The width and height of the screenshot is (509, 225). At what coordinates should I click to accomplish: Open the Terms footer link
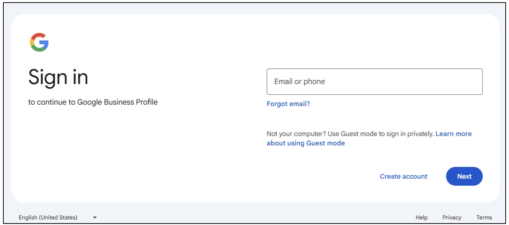(484, 218)
